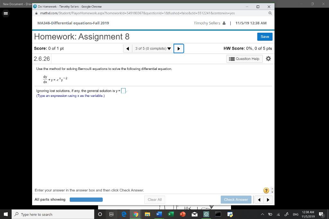Image resolution: width=329 pixels, height=219 pixels.
Task: Open PowerPoint from the taskbar
Action: tap(182, 214)
